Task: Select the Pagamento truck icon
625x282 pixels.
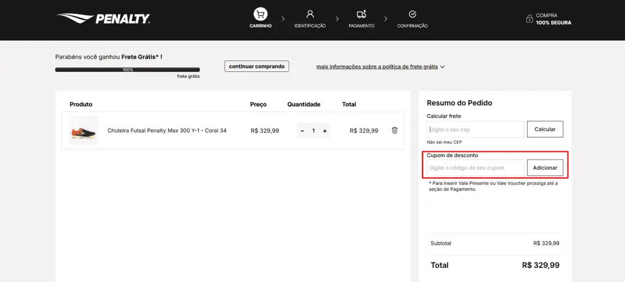Action: 361,14
